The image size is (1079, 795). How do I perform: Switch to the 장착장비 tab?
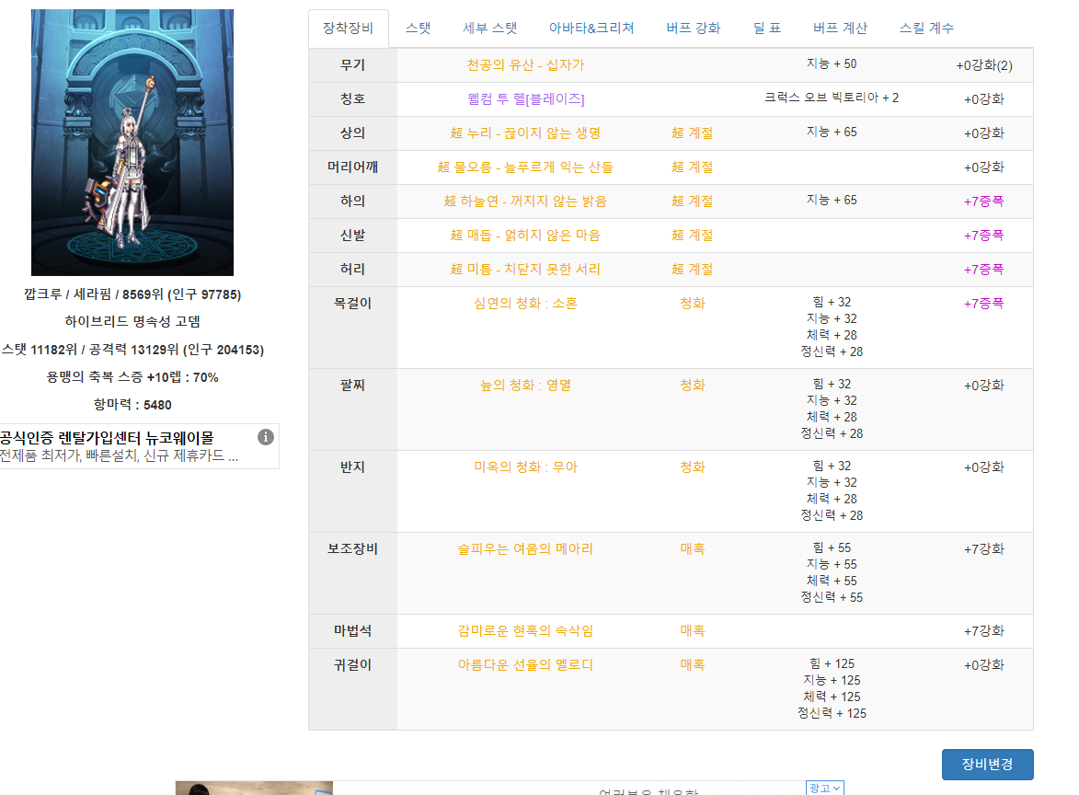click(349, 29)
